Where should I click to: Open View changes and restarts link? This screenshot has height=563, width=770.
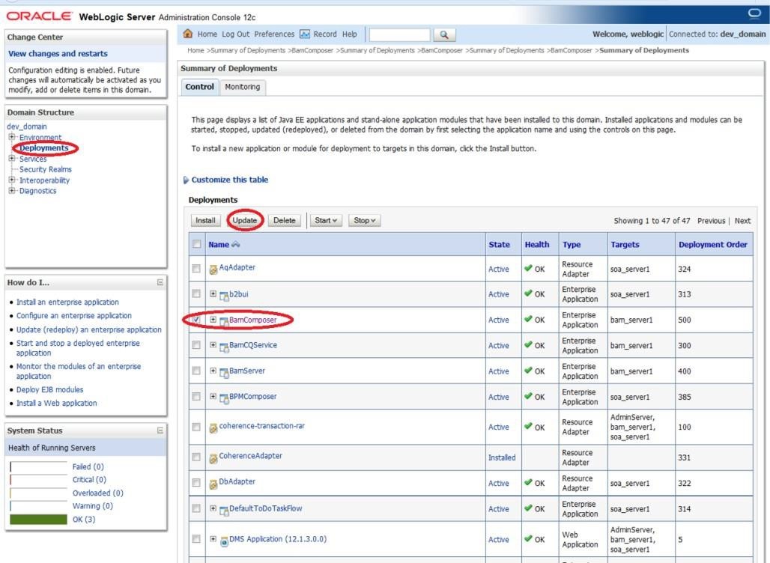pyautogui.click(x=58, y=53)
